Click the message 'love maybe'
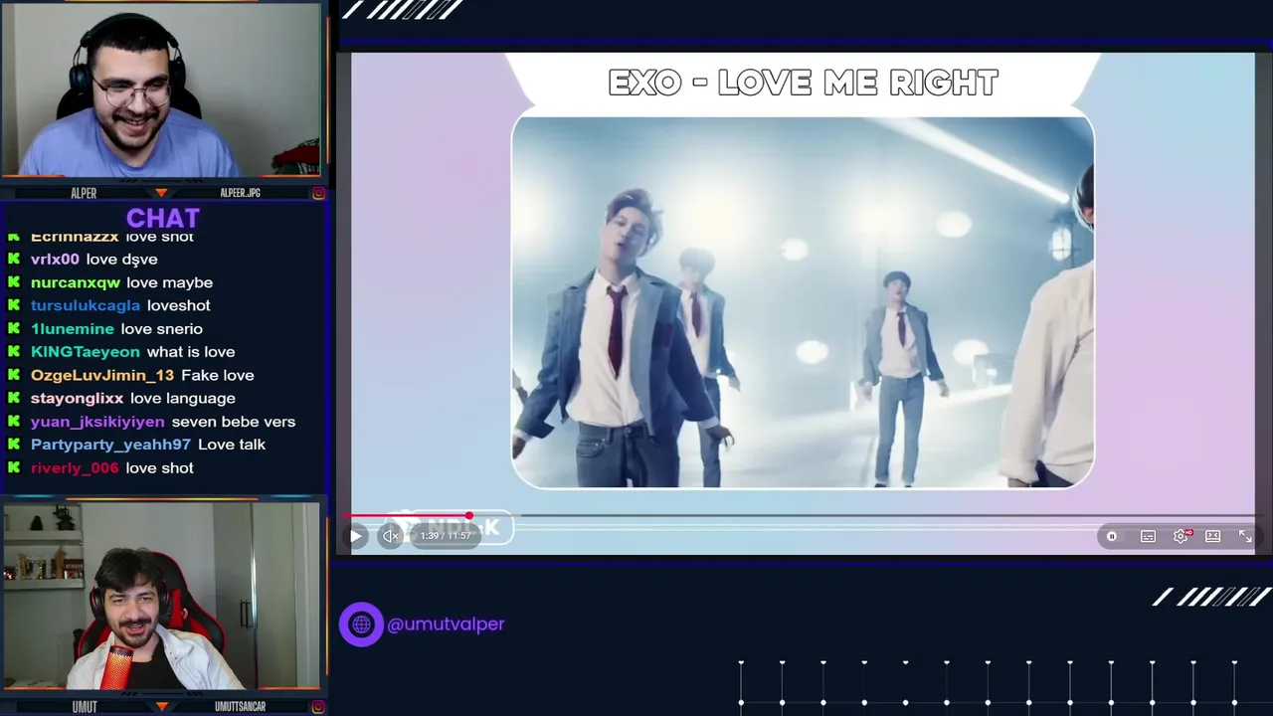Viewport: 1273px width, 716px height. (x=169, y=282)
